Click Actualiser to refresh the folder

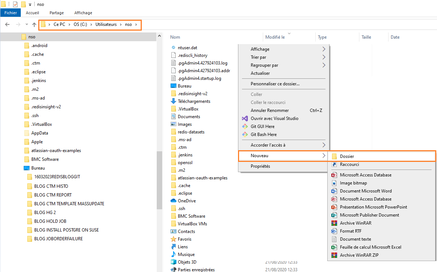coord(260,73)
